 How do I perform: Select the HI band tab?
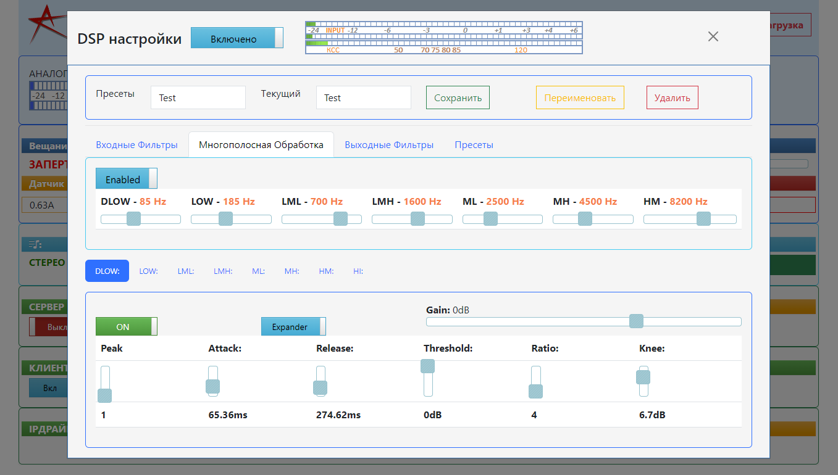click(x=358, y=271)
